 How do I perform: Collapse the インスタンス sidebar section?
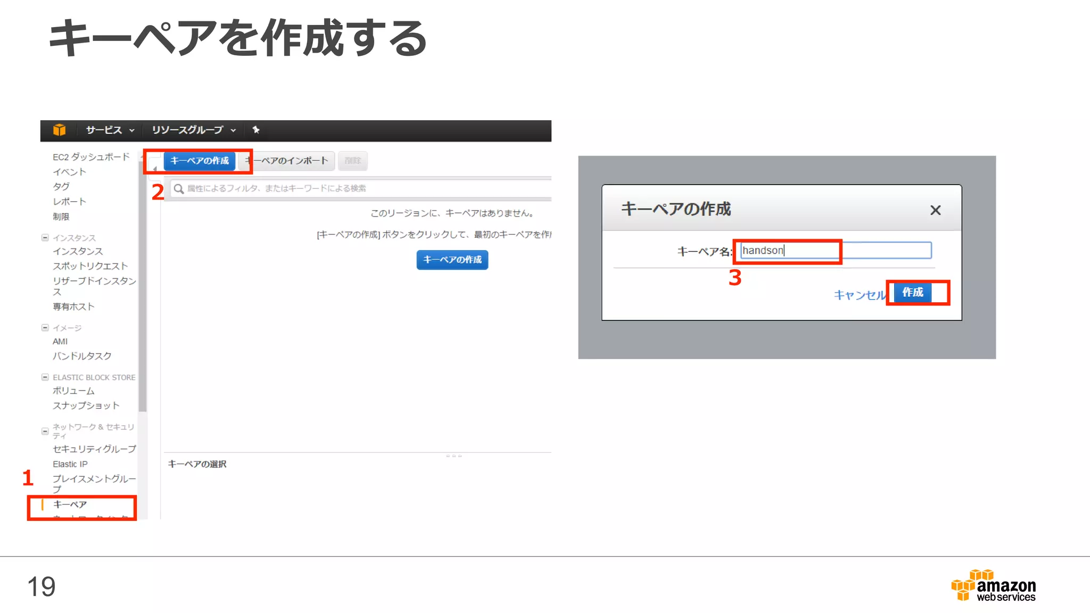tap(45, 238)
